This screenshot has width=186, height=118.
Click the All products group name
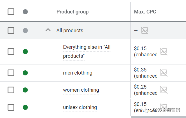pos(70,31)
